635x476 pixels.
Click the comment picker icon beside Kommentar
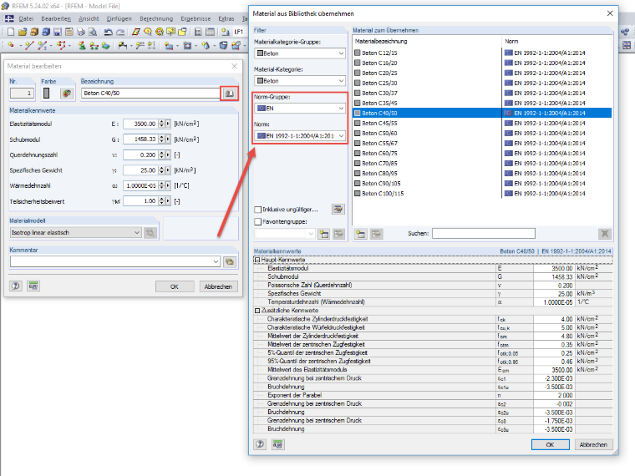(230, 262)
